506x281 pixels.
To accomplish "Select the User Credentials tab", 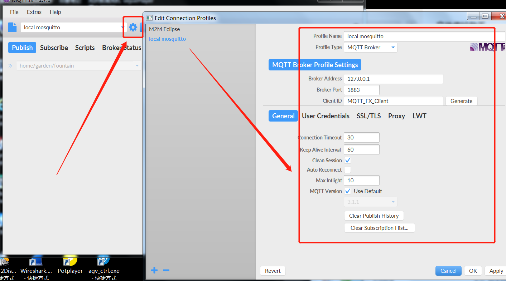I will pos(326,116).
